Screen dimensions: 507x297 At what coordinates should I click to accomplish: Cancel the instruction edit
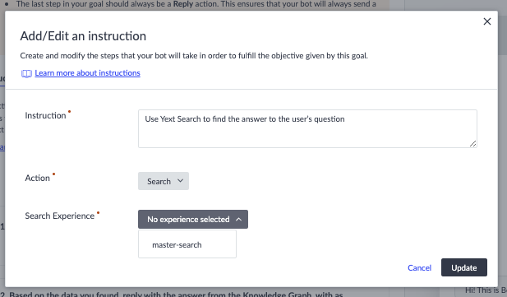point(419,268)
